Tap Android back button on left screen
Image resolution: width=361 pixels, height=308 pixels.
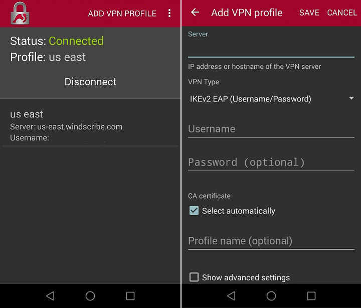50,296
